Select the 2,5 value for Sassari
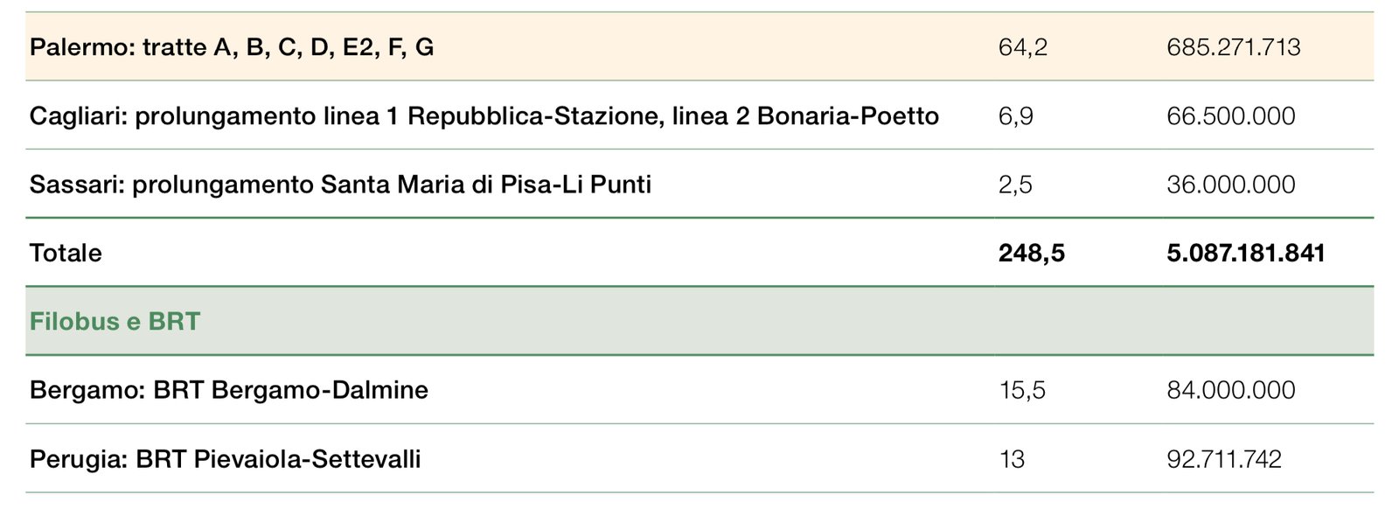Screen dimensions: 1399x516 coord(1014,185)
